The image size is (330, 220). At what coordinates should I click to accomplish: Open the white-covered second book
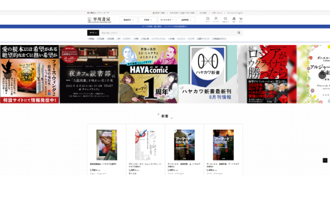click(145, 145)
